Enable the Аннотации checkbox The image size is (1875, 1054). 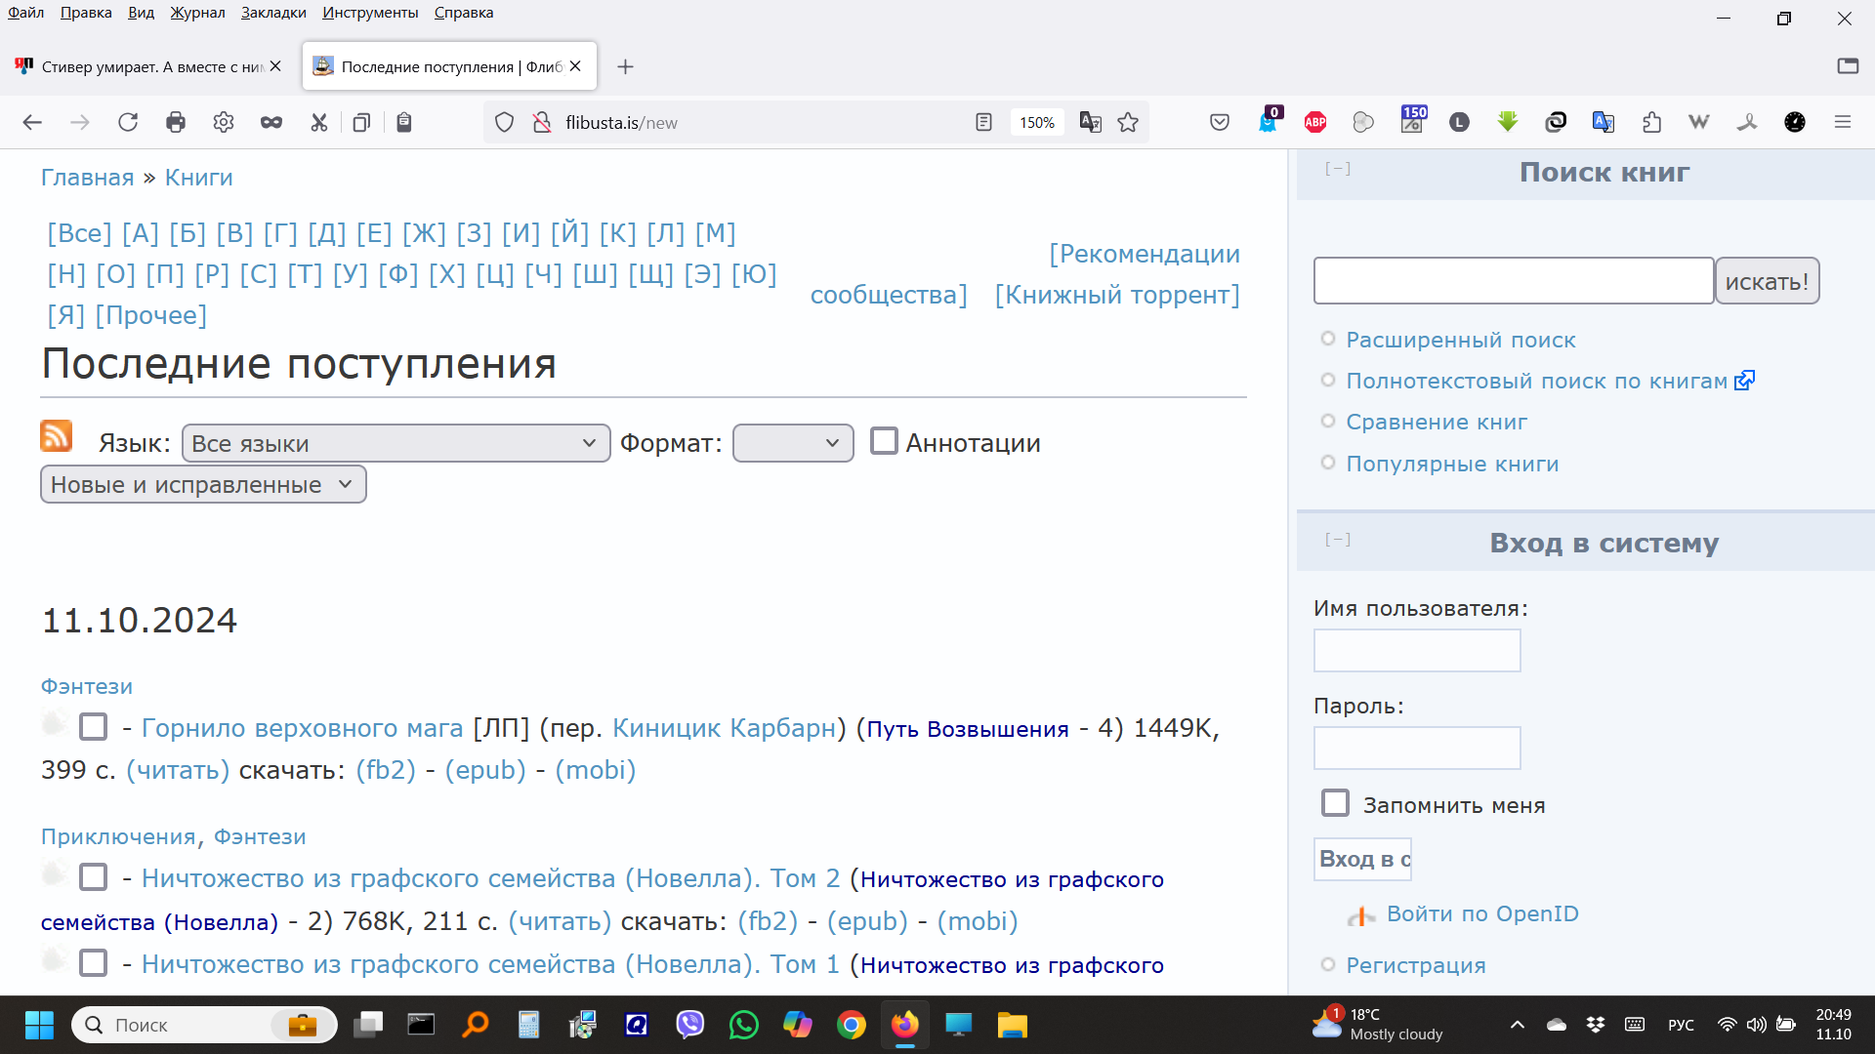pos(884,441)
